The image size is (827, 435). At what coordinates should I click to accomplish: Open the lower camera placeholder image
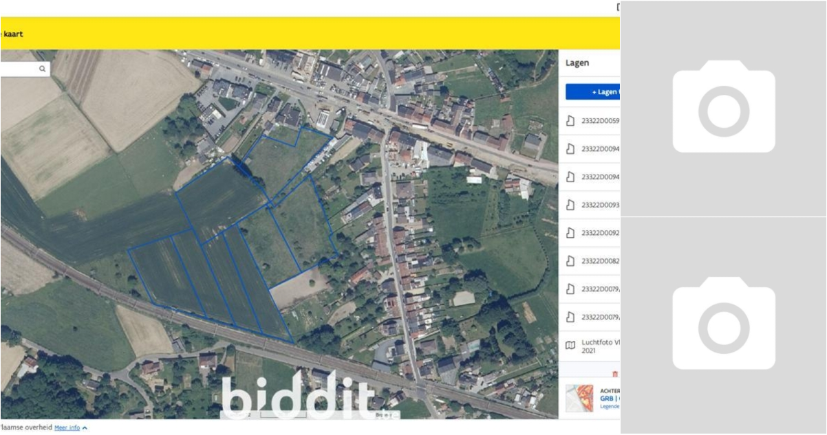tap(723, 326)
